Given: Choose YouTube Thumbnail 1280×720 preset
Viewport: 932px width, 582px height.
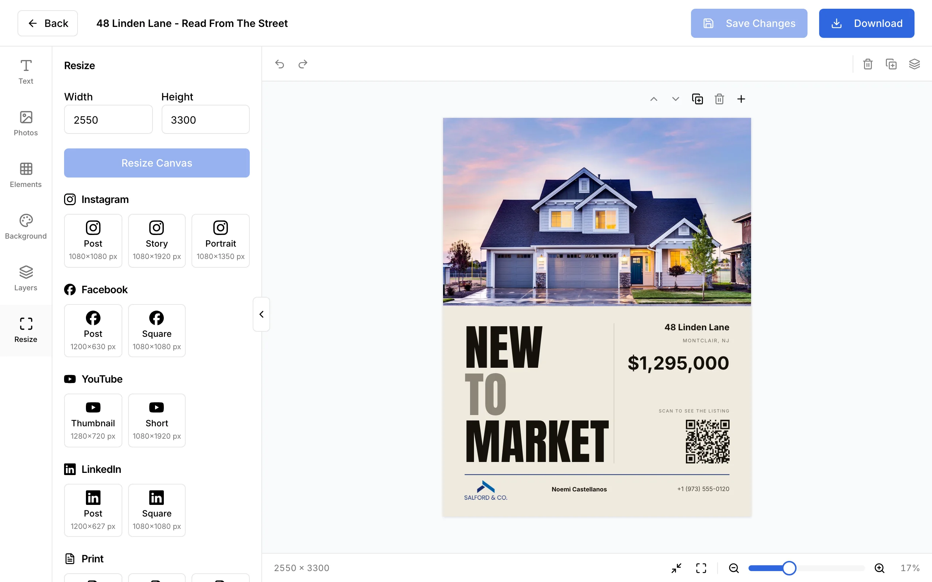Looking at the screenshot, I should click(93, 420).
